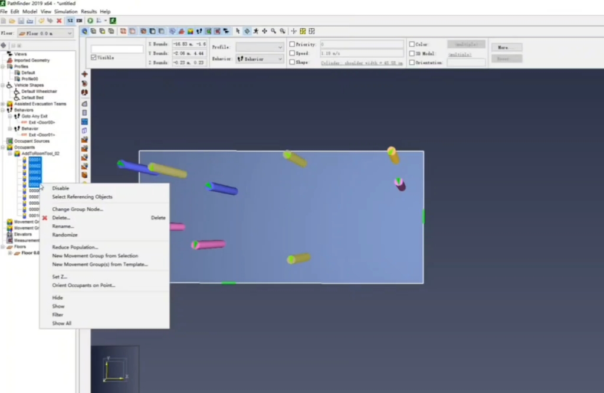The image size is (604, 393).
Task: Open the 3D Model multiple link
Action: [x=459, y=54]
